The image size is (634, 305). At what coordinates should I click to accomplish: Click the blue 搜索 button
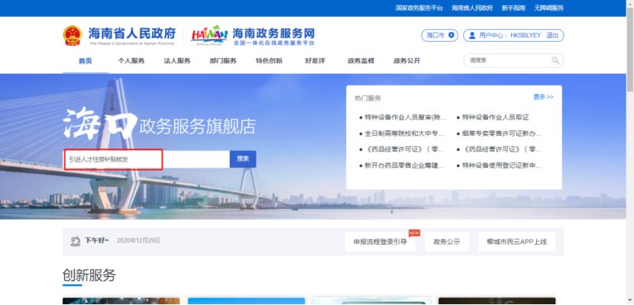click(x=243, y=159)
